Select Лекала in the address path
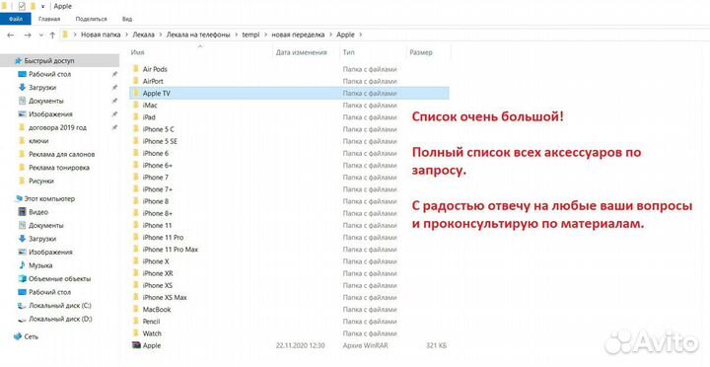The height and width of the screenshot is (367, 710). (x=144, y=35)
